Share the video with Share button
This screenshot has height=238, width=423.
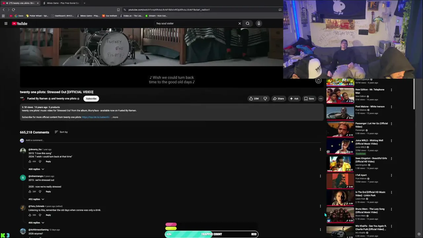pyautogui.click(x=278, y=99)
